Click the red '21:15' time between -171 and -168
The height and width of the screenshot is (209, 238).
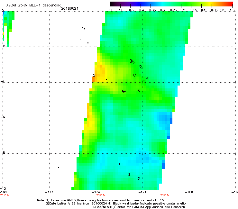tap(165, 195)
